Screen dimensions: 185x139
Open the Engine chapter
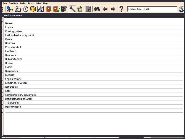(9, 27)
